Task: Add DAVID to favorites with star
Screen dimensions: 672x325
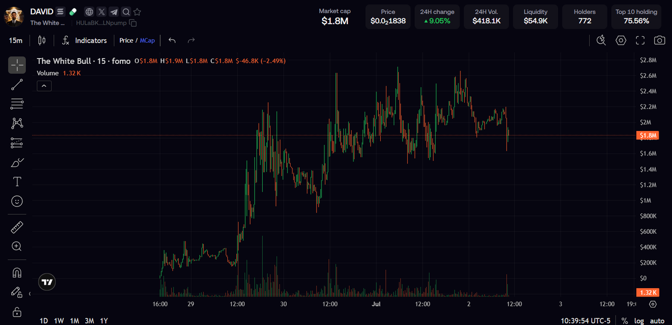Action: (138, 12)
